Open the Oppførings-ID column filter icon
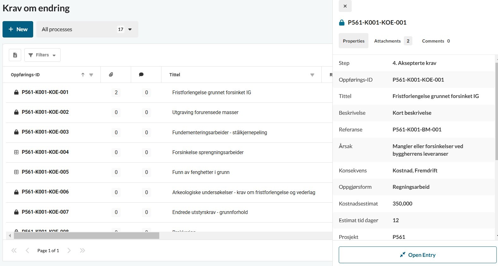This screenshot has width=498, height=266. tap(91, 75)
